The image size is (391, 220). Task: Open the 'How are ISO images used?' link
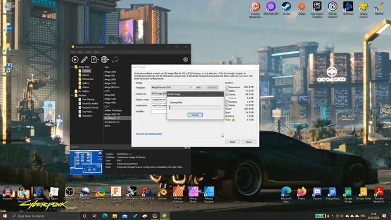pos(149,134)
